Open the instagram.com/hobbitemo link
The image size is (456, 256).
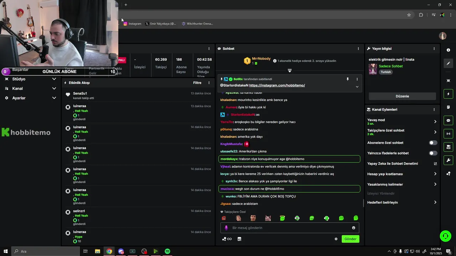tap(277, 86)
